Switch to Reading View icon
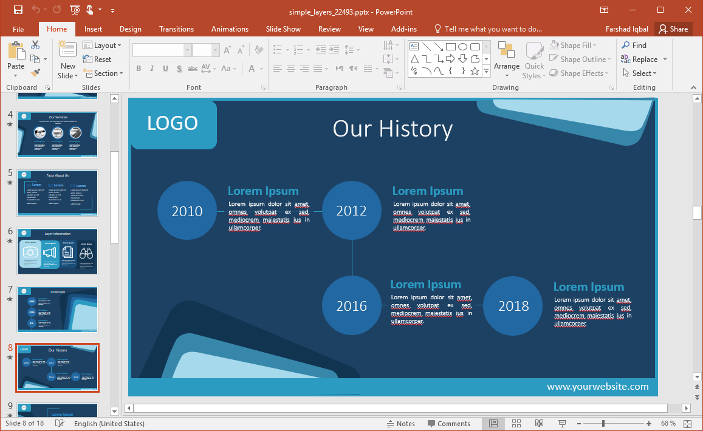703x431 pixels. point(539,423)
